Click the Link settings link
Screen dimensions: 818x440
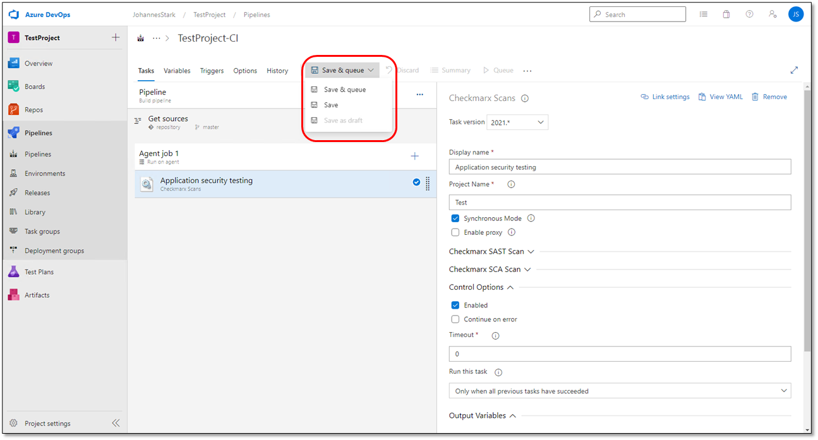point(665,97)
